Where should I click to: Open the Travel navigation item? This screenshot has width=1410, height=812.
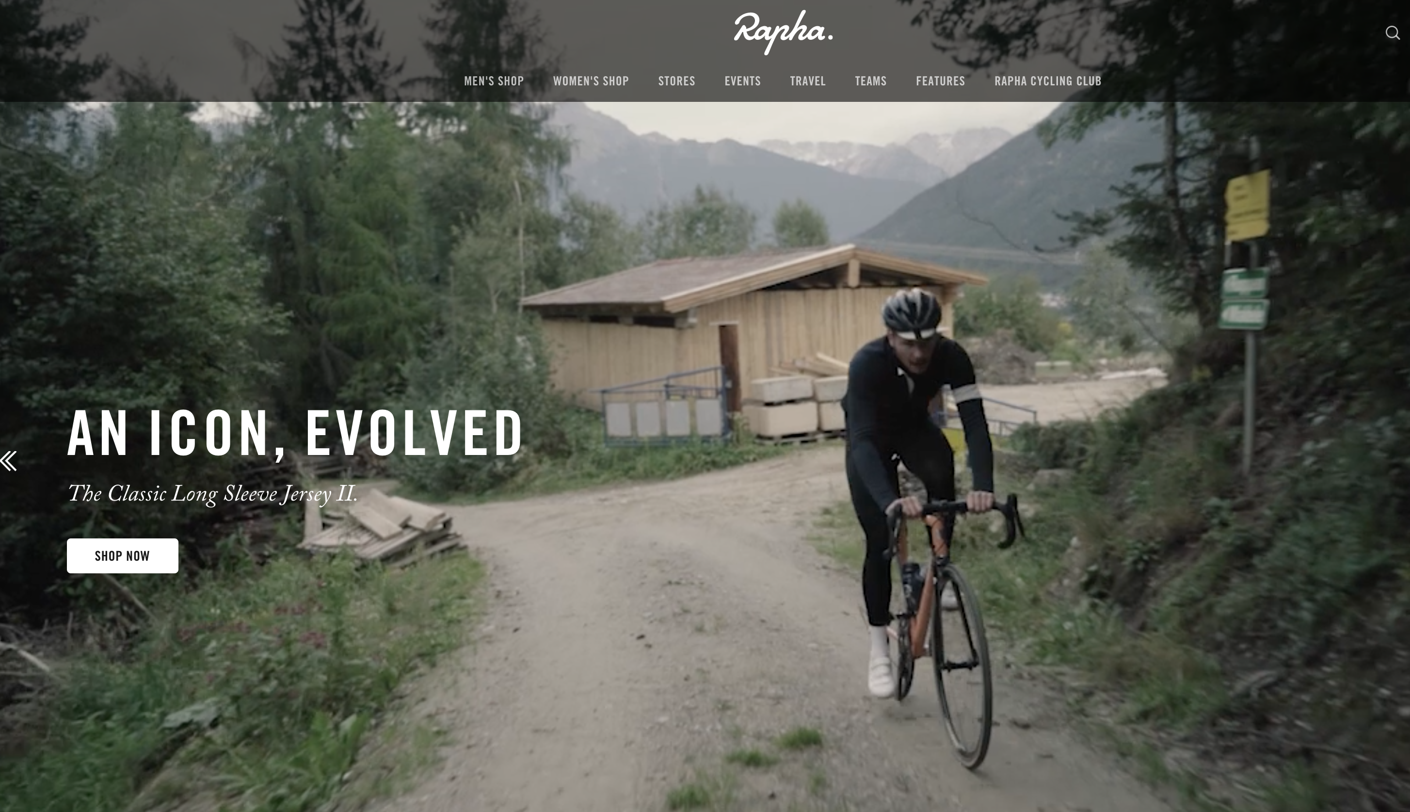point(807,81)
